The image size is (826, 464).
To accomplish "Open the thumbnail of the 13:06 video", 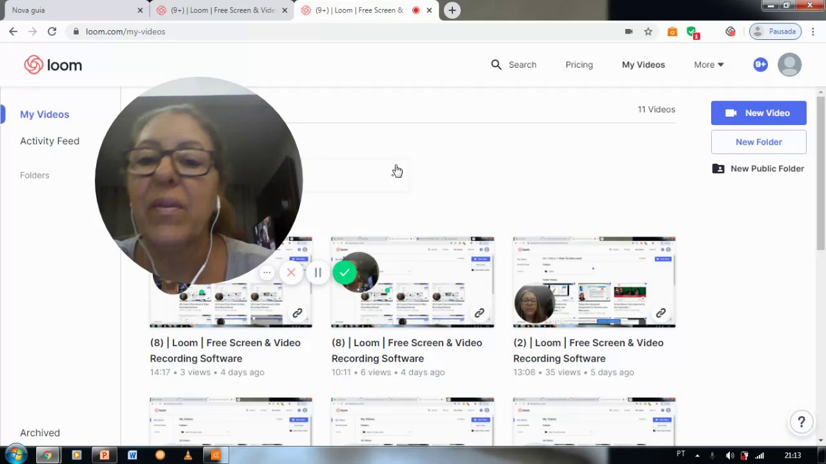I will click(594, 282).
